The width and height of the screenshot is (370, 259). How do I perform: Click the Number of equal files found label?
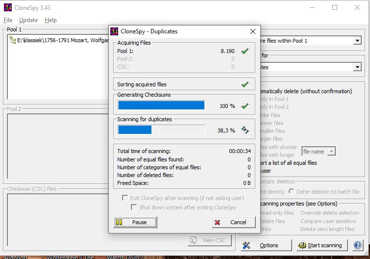150,159
